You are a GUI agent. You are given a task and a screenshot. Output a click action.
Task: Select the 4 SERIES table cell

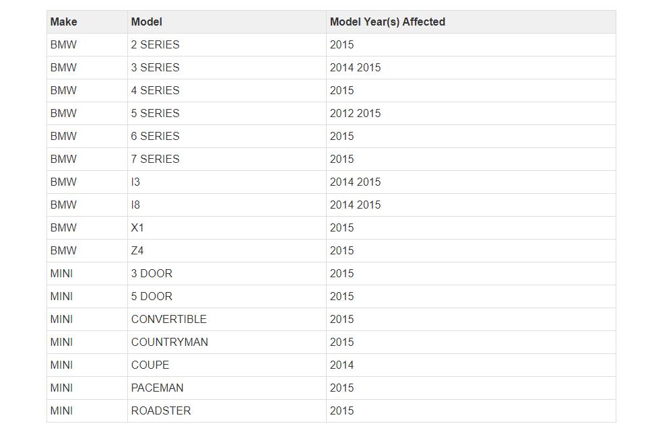coord(156,90)
